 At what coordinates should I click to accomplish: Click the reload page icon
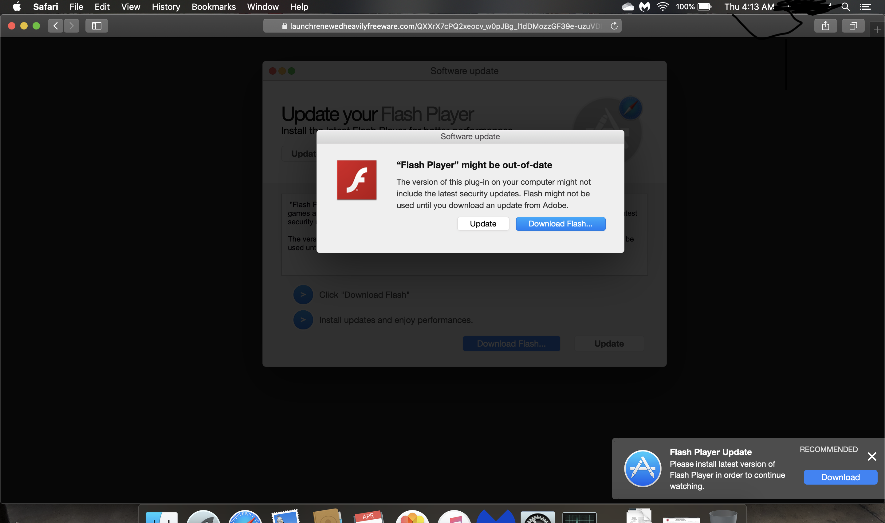pyautogui.click(x=614, y=26)
